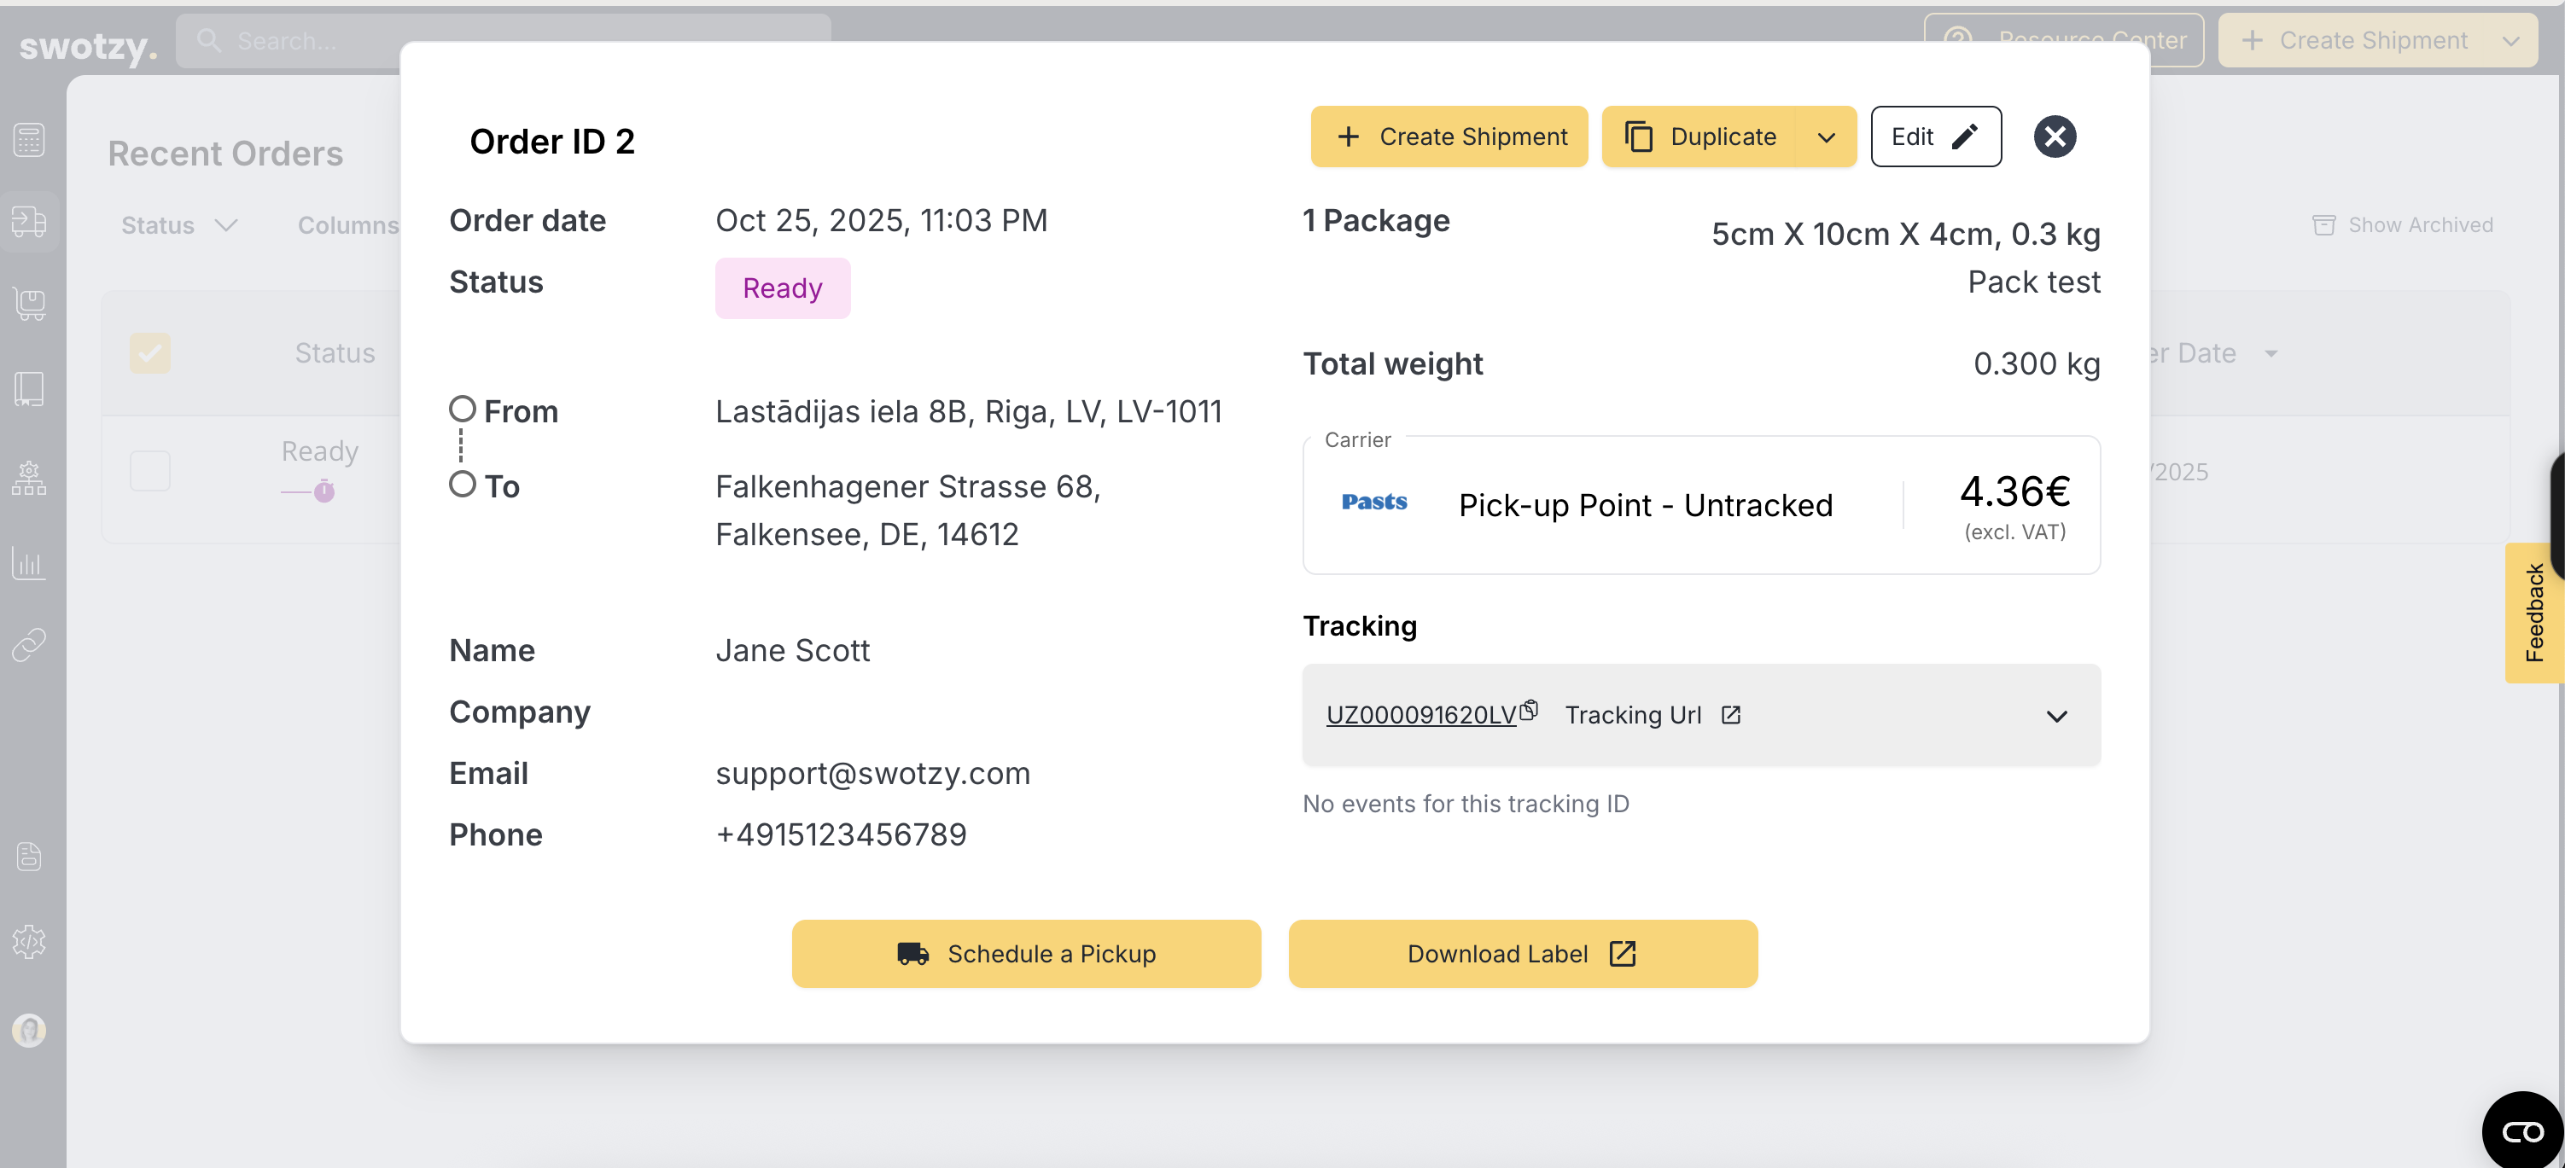Image resolution: width=2565 pixels, height=1168 pixels.
Task: Click the Download Label button
Action: (x=1521, y=953)
